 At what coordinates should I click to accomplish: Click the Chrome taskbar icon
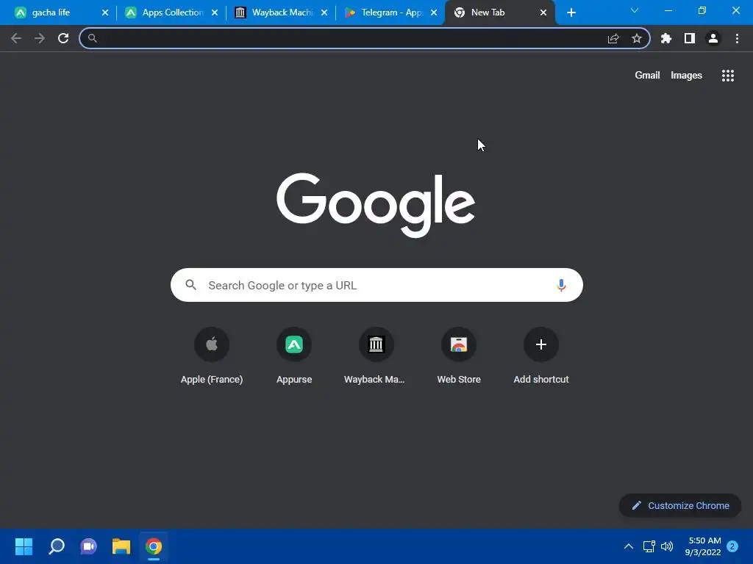coord(154,546)
